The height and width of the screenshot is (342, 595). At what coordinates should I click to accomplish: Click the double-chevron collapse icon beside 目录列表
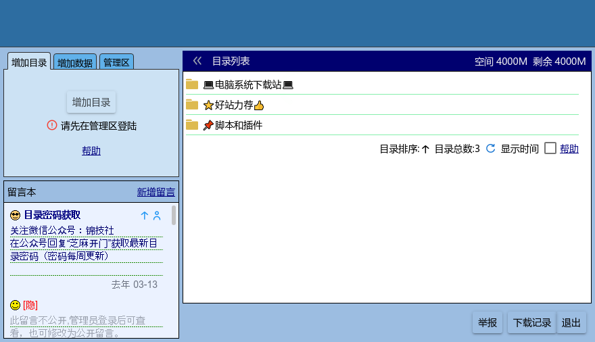(197, 61)
